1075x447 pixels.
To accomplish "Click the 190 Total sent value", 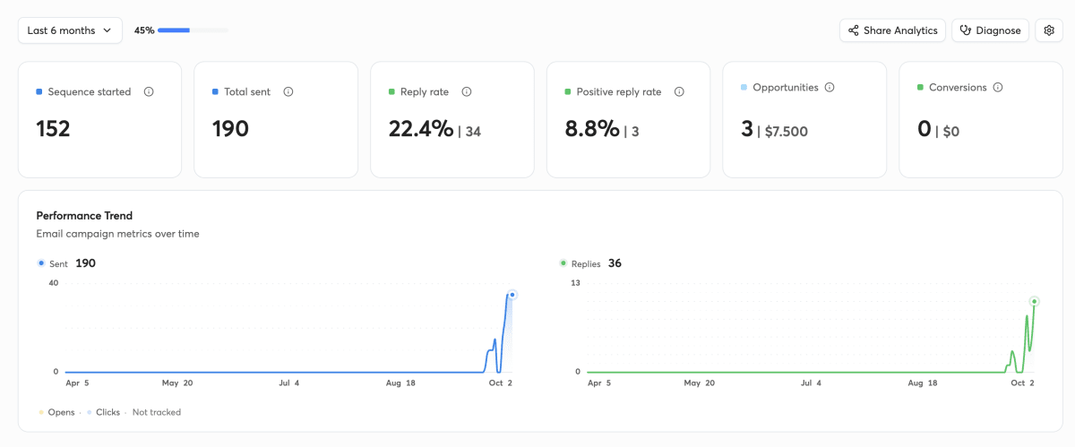I will pos(230,129).
